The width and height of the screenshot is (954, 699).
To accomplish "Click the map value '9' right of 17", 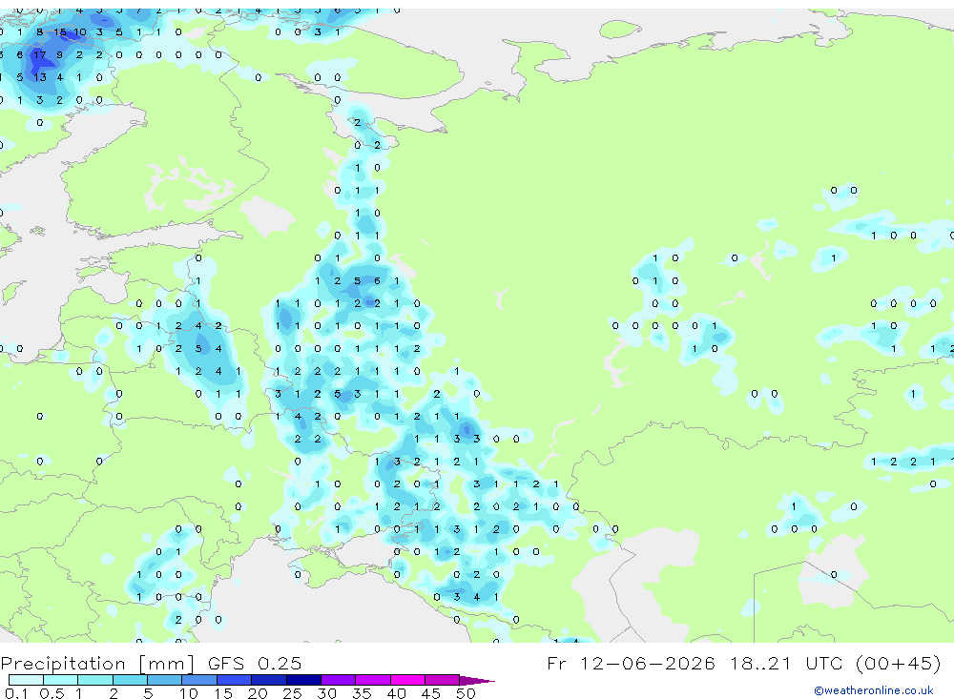I will point(59,54).
